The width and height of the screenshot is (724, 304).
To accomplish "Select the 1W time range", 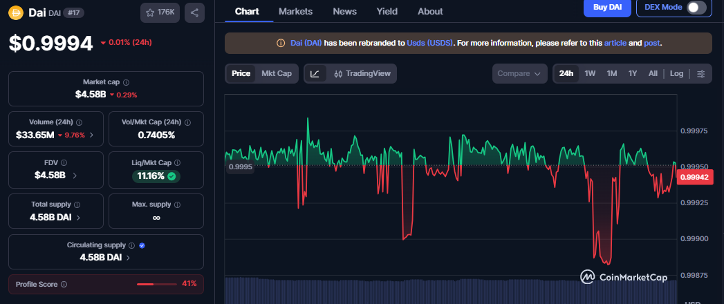I will 590,73.
